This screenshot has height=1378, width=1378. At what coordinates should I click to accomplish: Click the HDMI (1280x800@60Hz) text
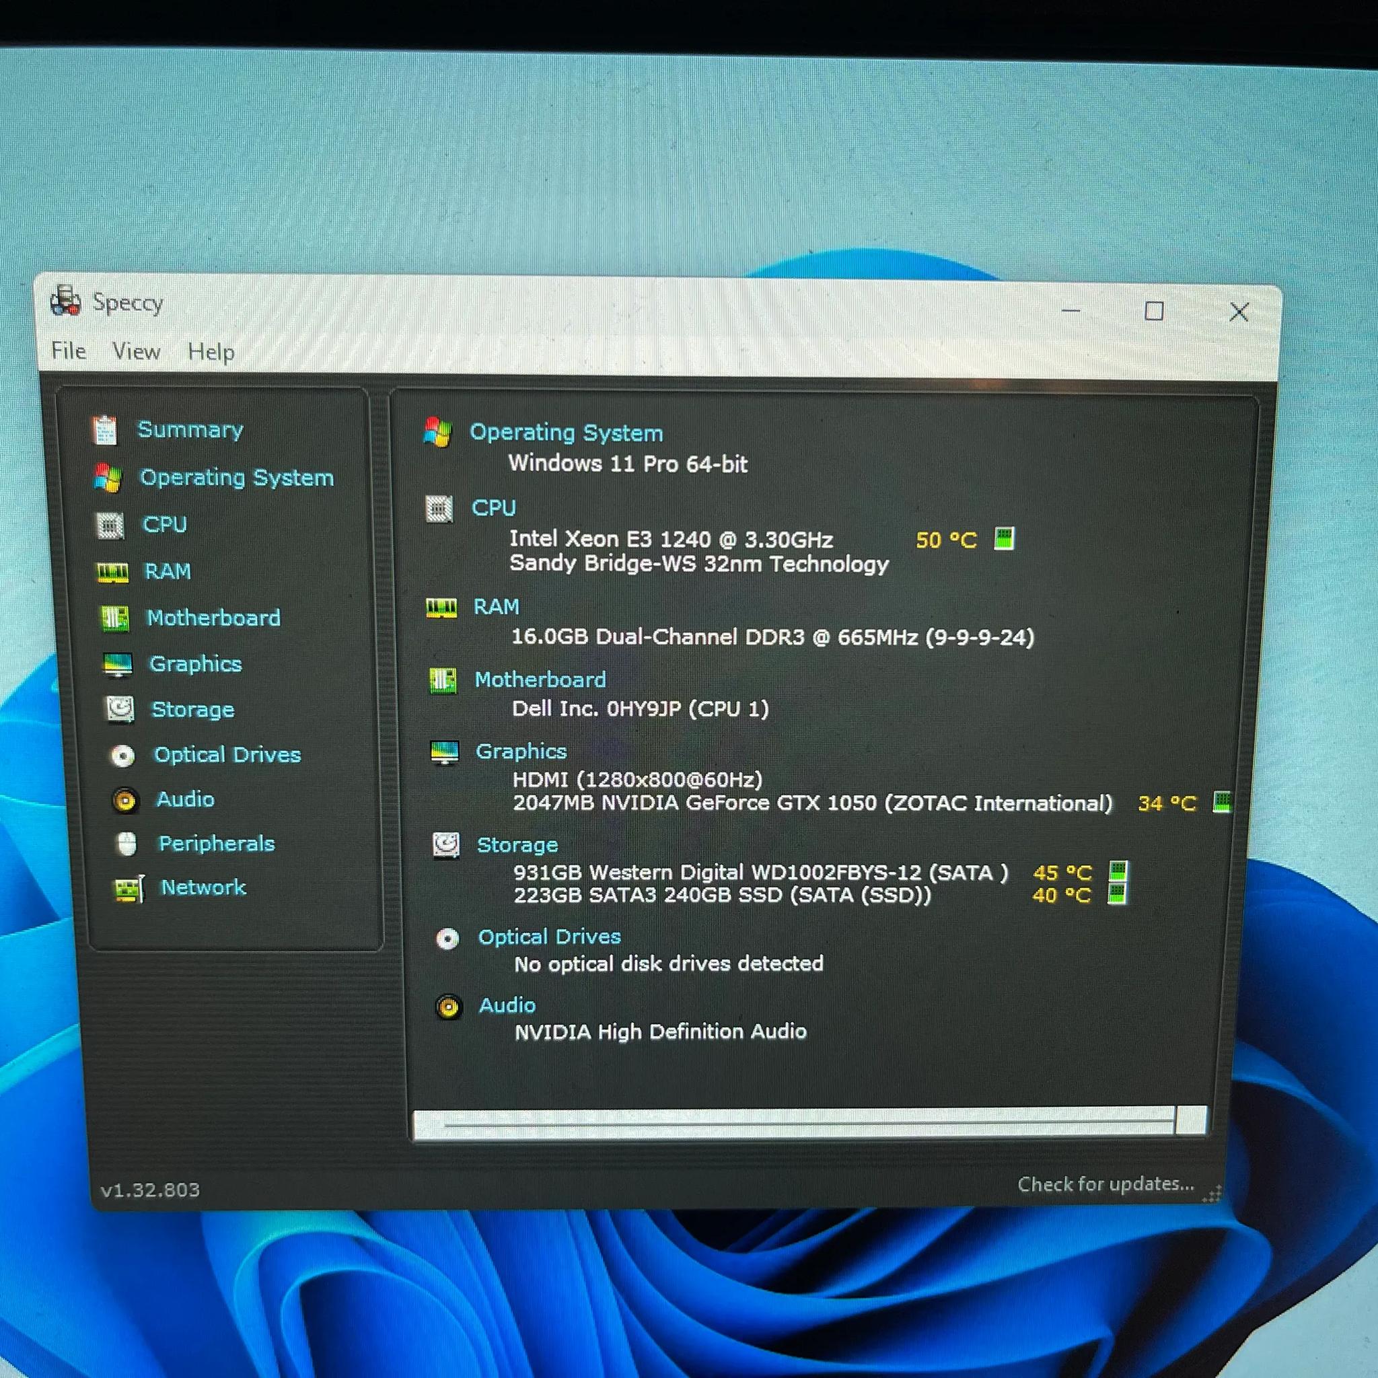tap(638, 780)
